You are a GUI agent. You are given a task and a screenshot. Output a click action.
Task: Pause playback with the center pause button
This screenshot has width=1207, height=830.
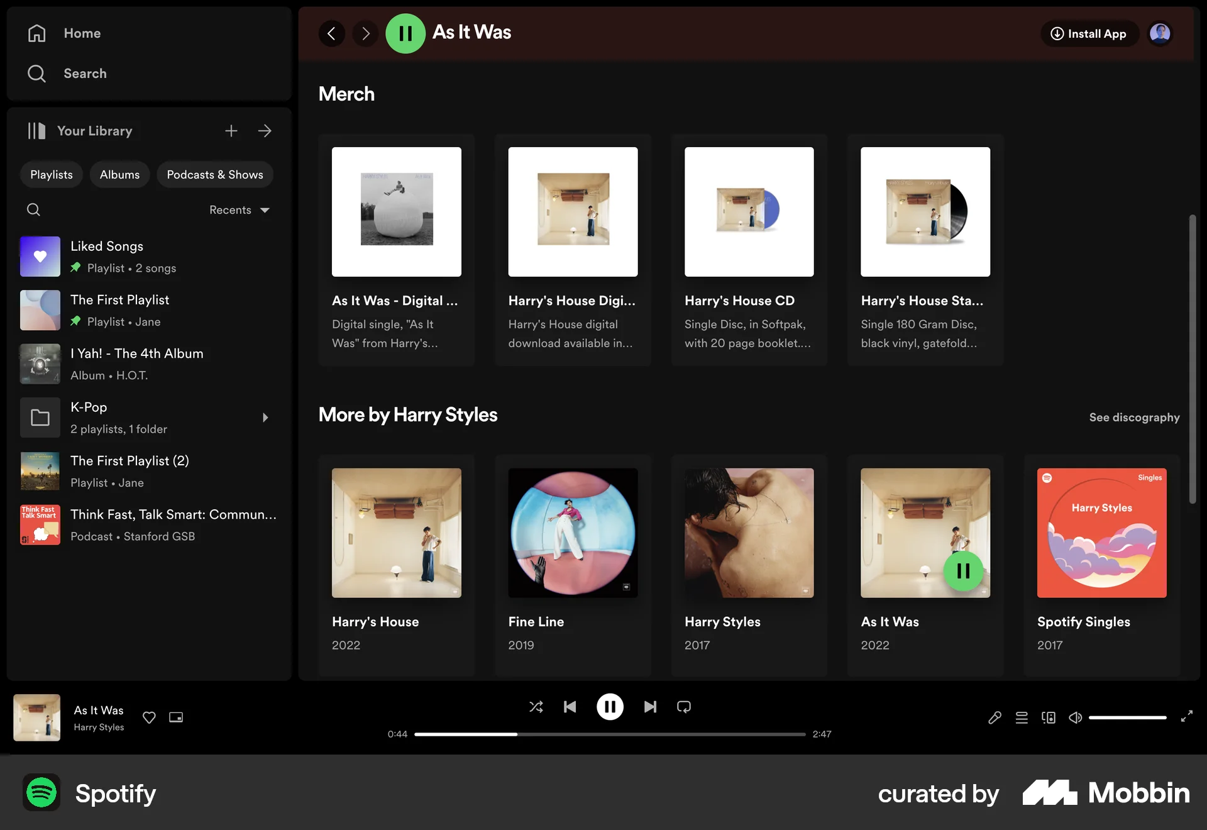(610, 706)
